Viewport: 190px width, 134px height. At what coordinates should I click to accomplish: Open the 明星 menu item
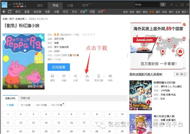click(92, 12)
